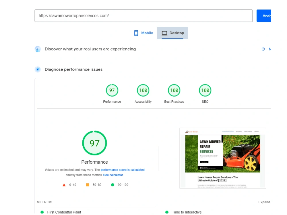The image size is (287, 215).
Task: Click inside the URL input field
Action: click(143, 16)
